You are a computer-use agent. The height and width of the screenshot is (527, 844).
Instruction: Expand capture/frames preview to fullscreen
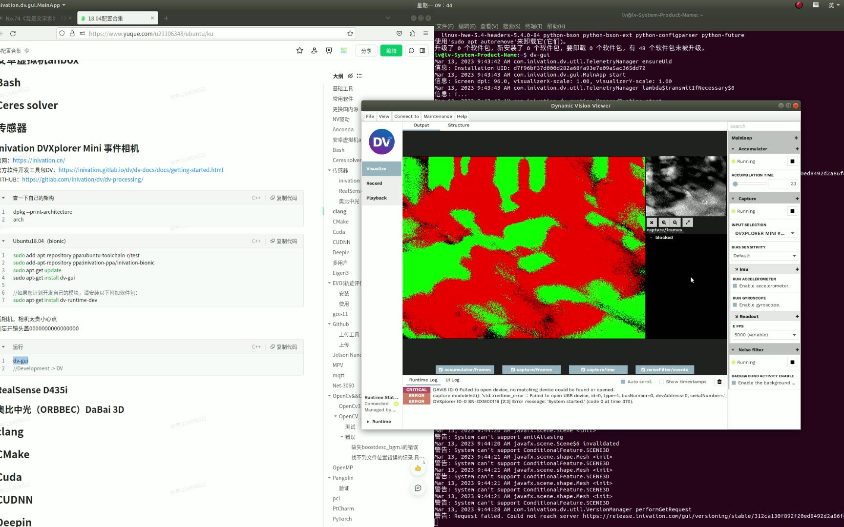[x=688, y=223]
